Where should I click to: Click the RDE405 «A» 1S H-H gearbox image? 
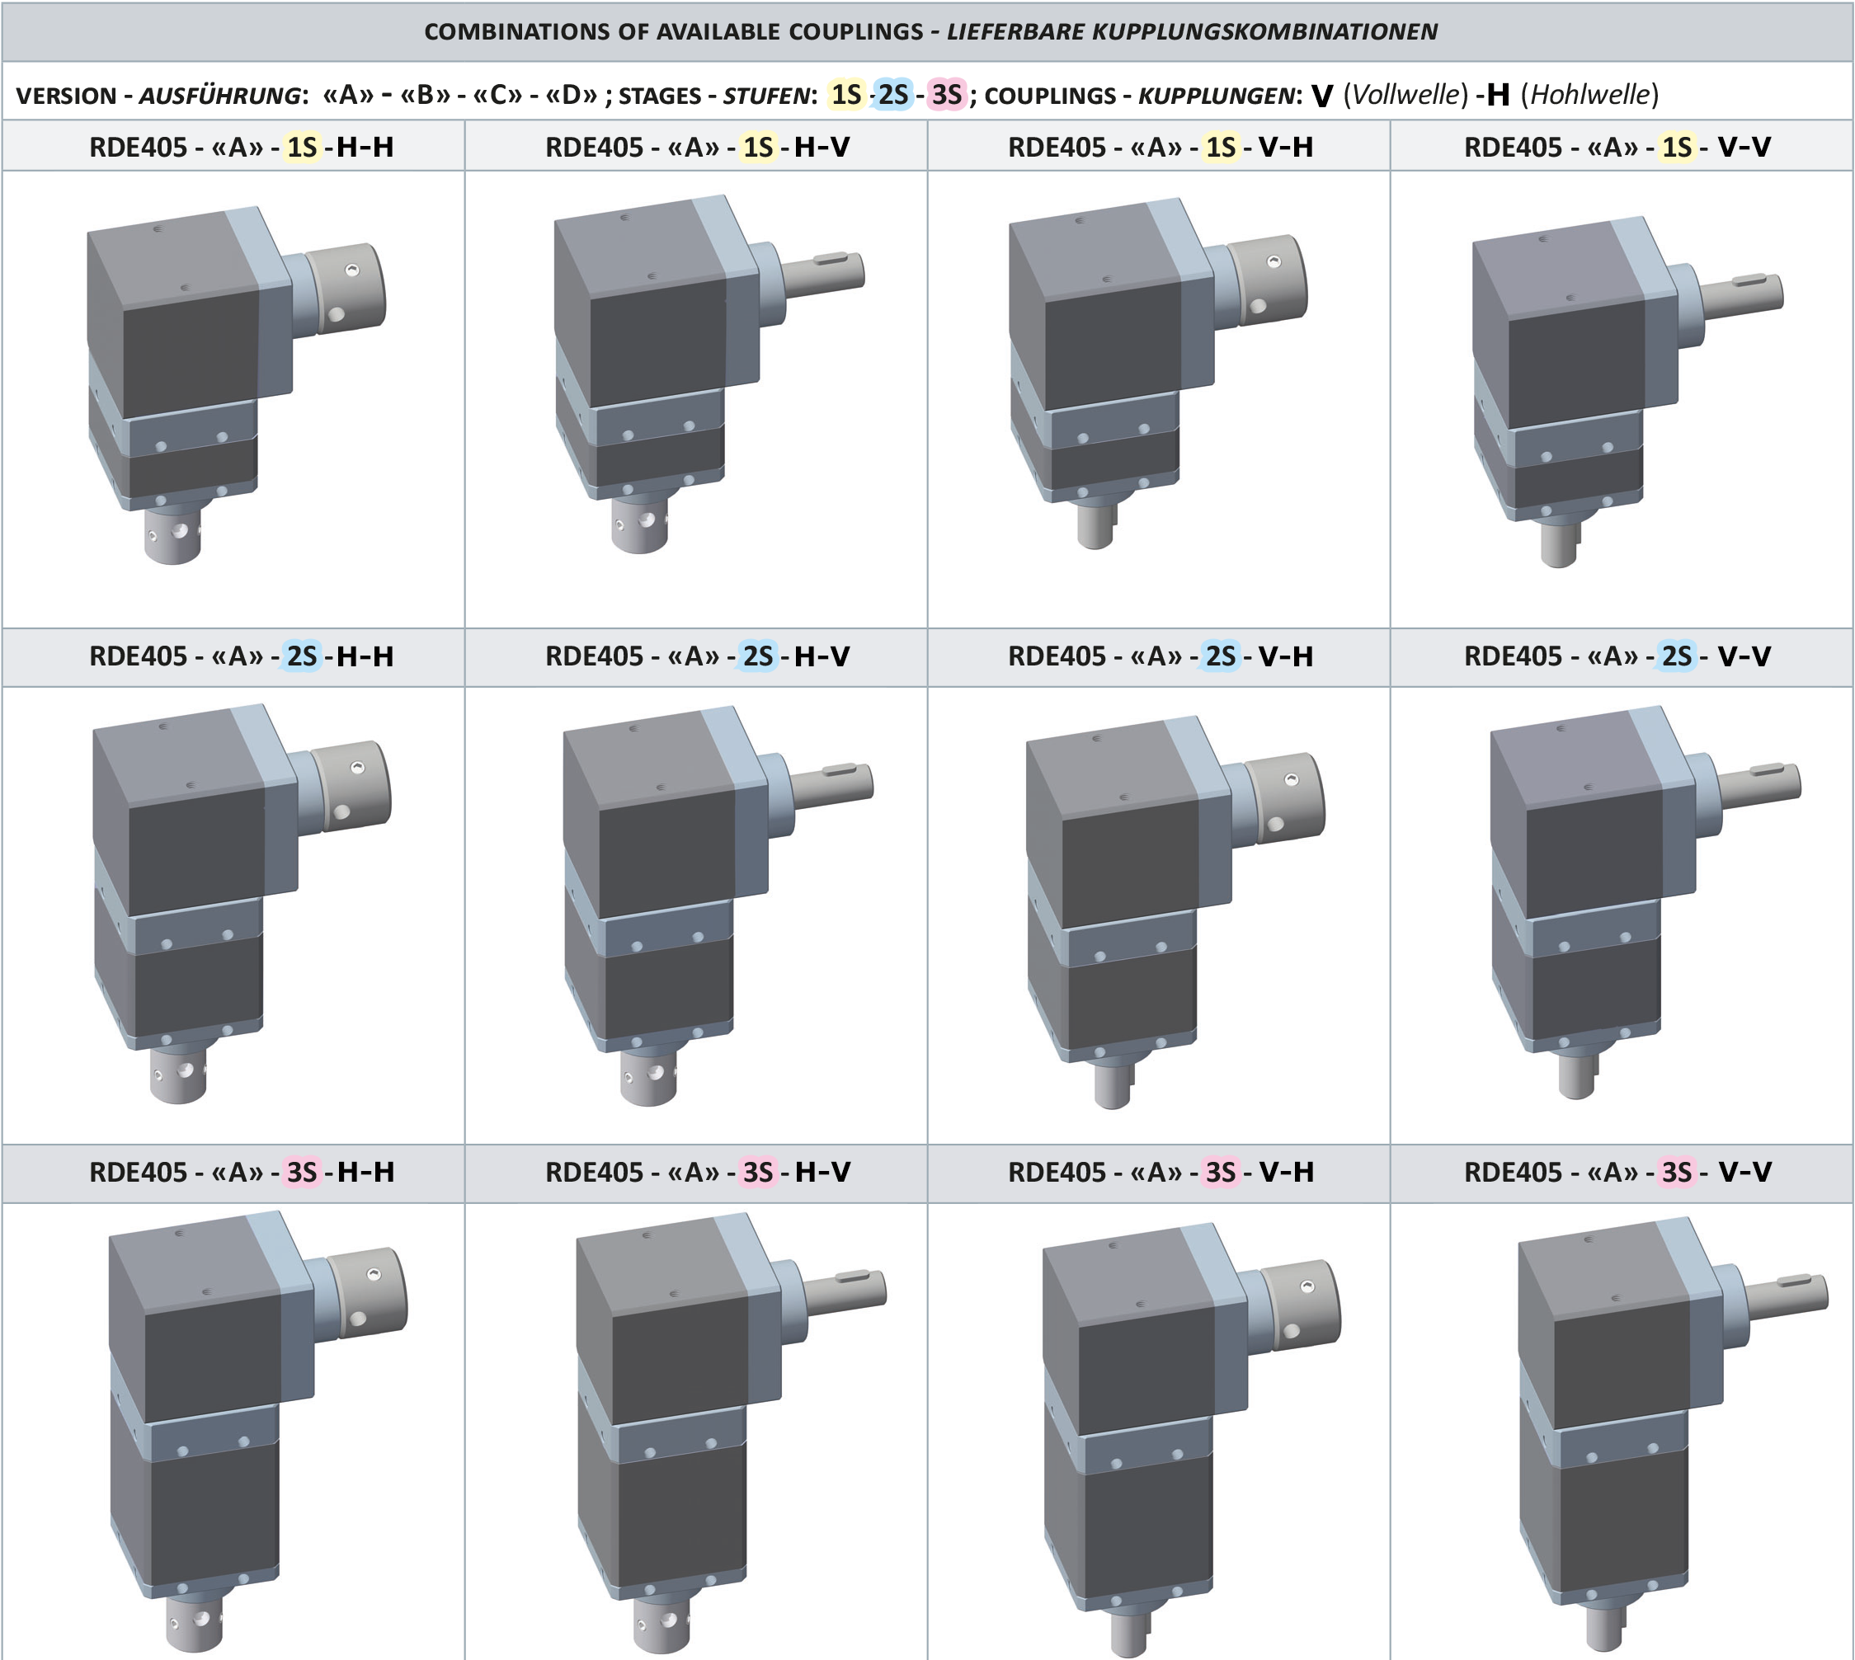pos(237,385)
